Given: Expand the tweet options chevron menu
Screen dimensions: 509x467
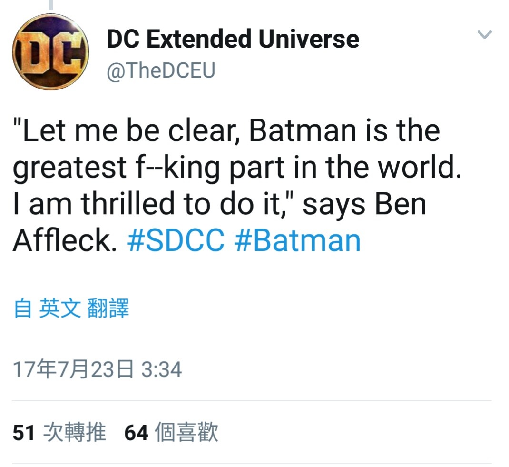Looking at the screenshot, I should (x=484, y=34).
